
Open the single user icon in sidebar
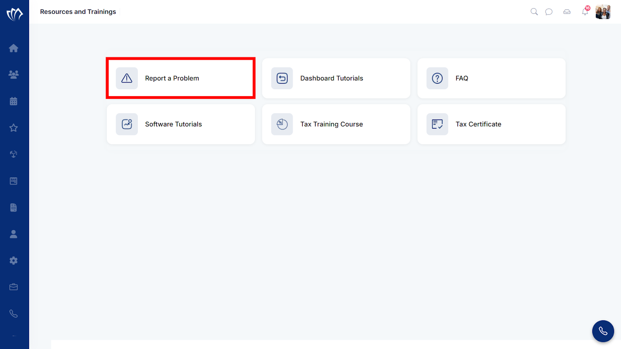(14, 234)
